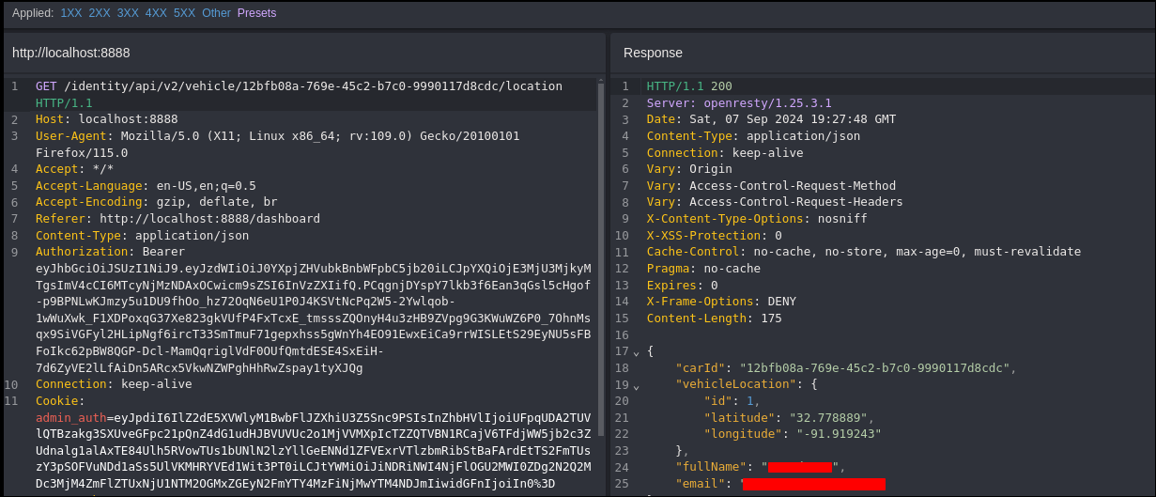The height and width of the screenshot is (497, 1156).
Task: Click the email JSON key
Action: [x=700, y=484]
